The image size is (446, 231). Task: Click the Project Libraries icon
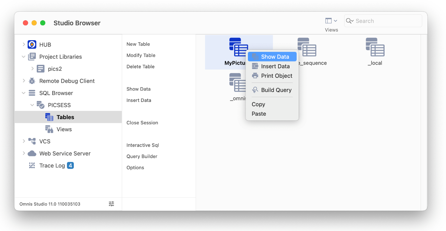pyautogui.click(x=32, y=57)
